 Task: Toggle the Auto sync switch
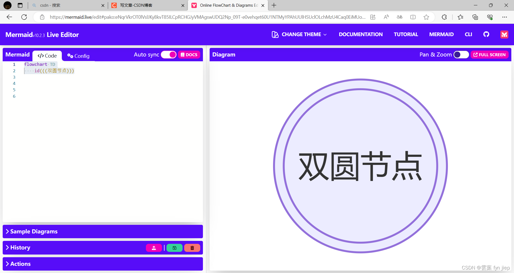tap(169, 55)
